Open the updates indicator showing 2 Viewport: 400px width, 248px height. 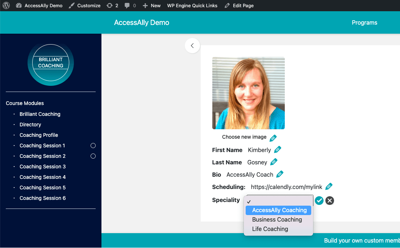pyautogui.click(x=112, y=5)
